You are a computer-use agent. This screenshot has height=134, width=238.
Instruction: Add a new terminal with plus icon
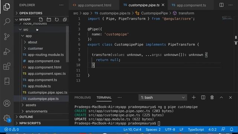(x=194, y=98)
